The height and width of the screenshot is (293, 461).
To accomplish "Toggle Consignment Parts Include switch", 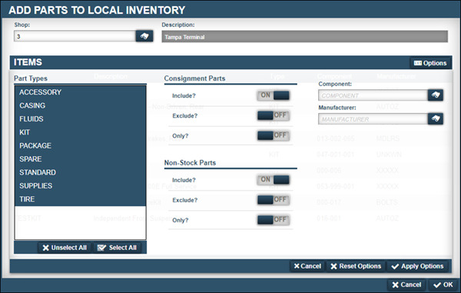I will [274, 95].
